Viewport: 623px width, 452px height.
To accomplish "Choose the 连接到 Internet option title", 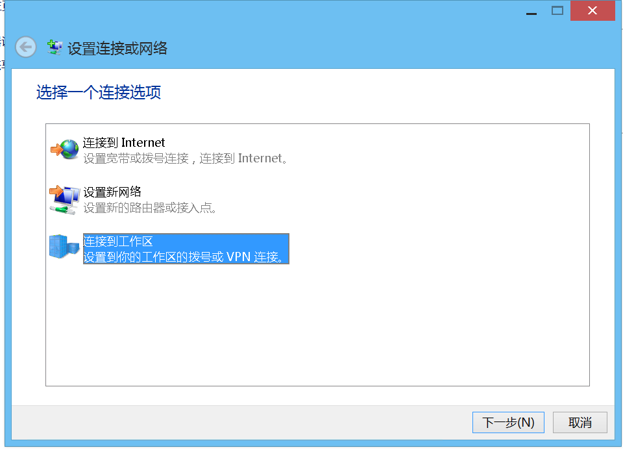I will (124, 143).
